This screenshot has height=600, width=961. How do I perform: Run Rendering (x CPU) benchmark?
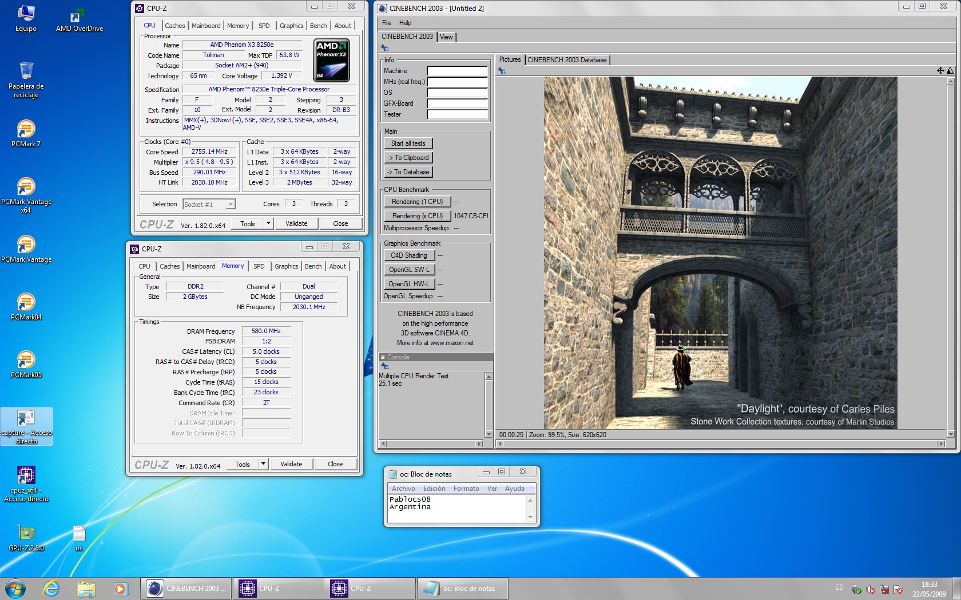[418, 216]
